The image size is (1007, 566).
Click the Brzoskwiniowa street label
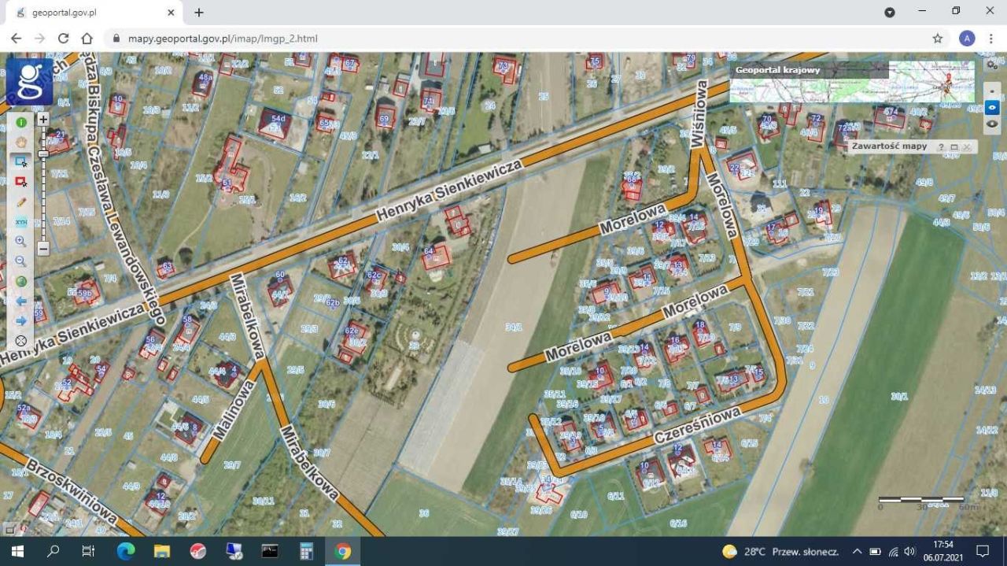coord(72,492)
